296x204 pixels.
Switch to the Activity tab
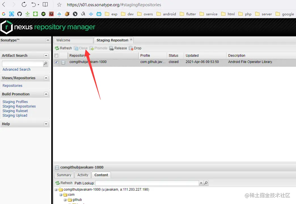pos(83,175)
